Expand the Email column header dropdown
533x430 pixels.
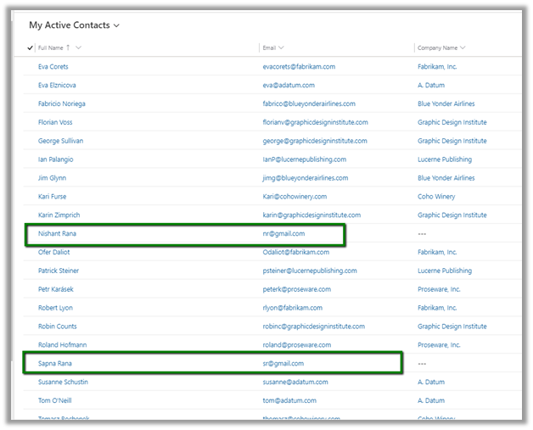pos(281,47)
